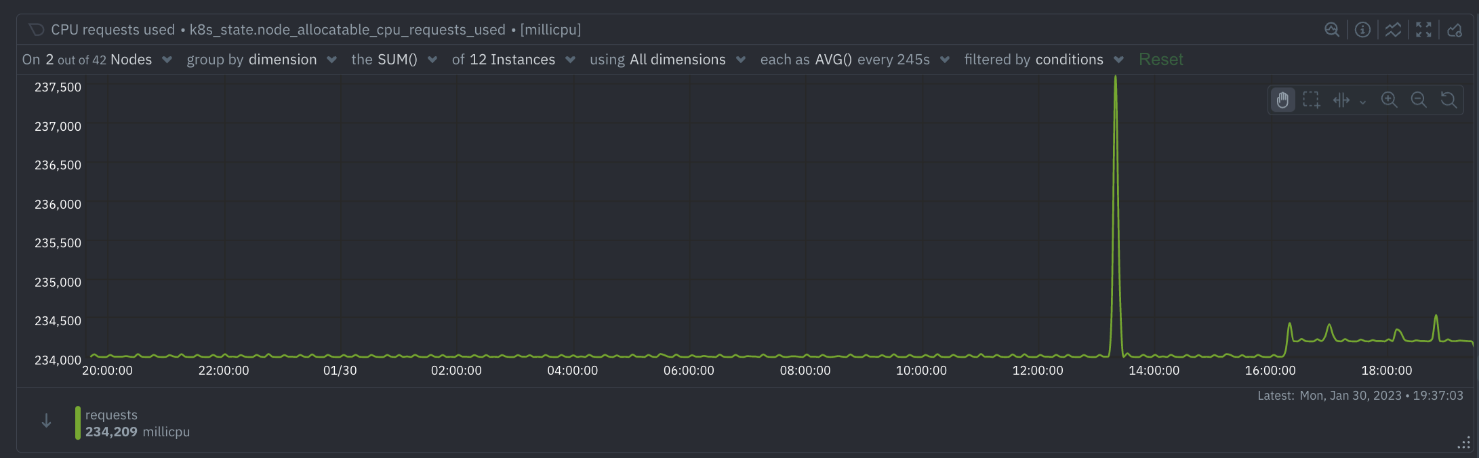Reset the chart zoom
Screen dimensions: 1479x458
coord(1448,100)
